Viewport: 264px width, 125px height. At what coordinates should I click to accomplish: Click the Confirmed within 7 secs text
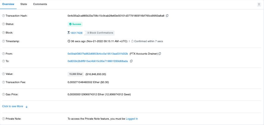[x=149, y=41]
